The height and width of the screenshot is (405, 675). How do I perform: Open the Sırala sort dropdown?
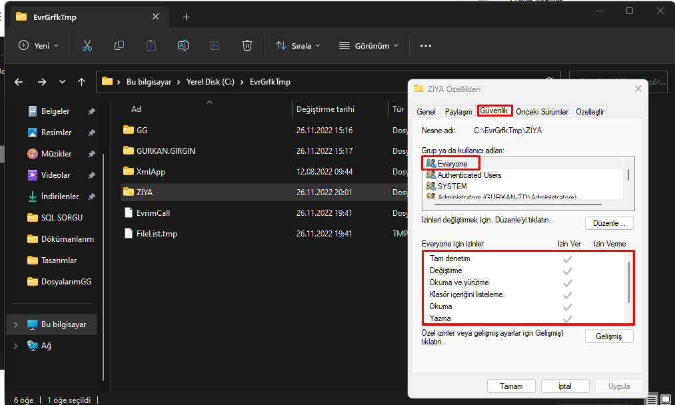pos(298,45)
